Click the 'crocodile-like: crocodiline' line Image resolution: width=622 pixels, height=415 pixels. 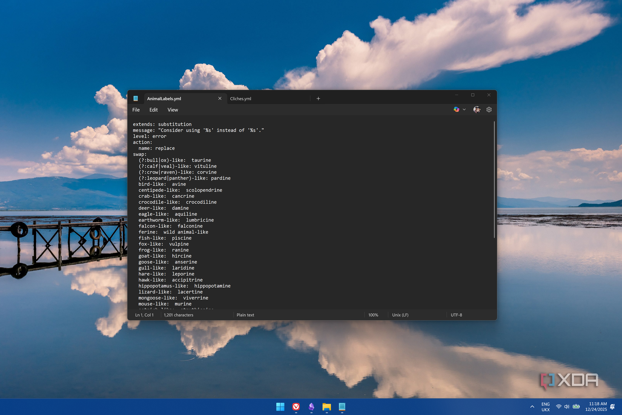178,202
